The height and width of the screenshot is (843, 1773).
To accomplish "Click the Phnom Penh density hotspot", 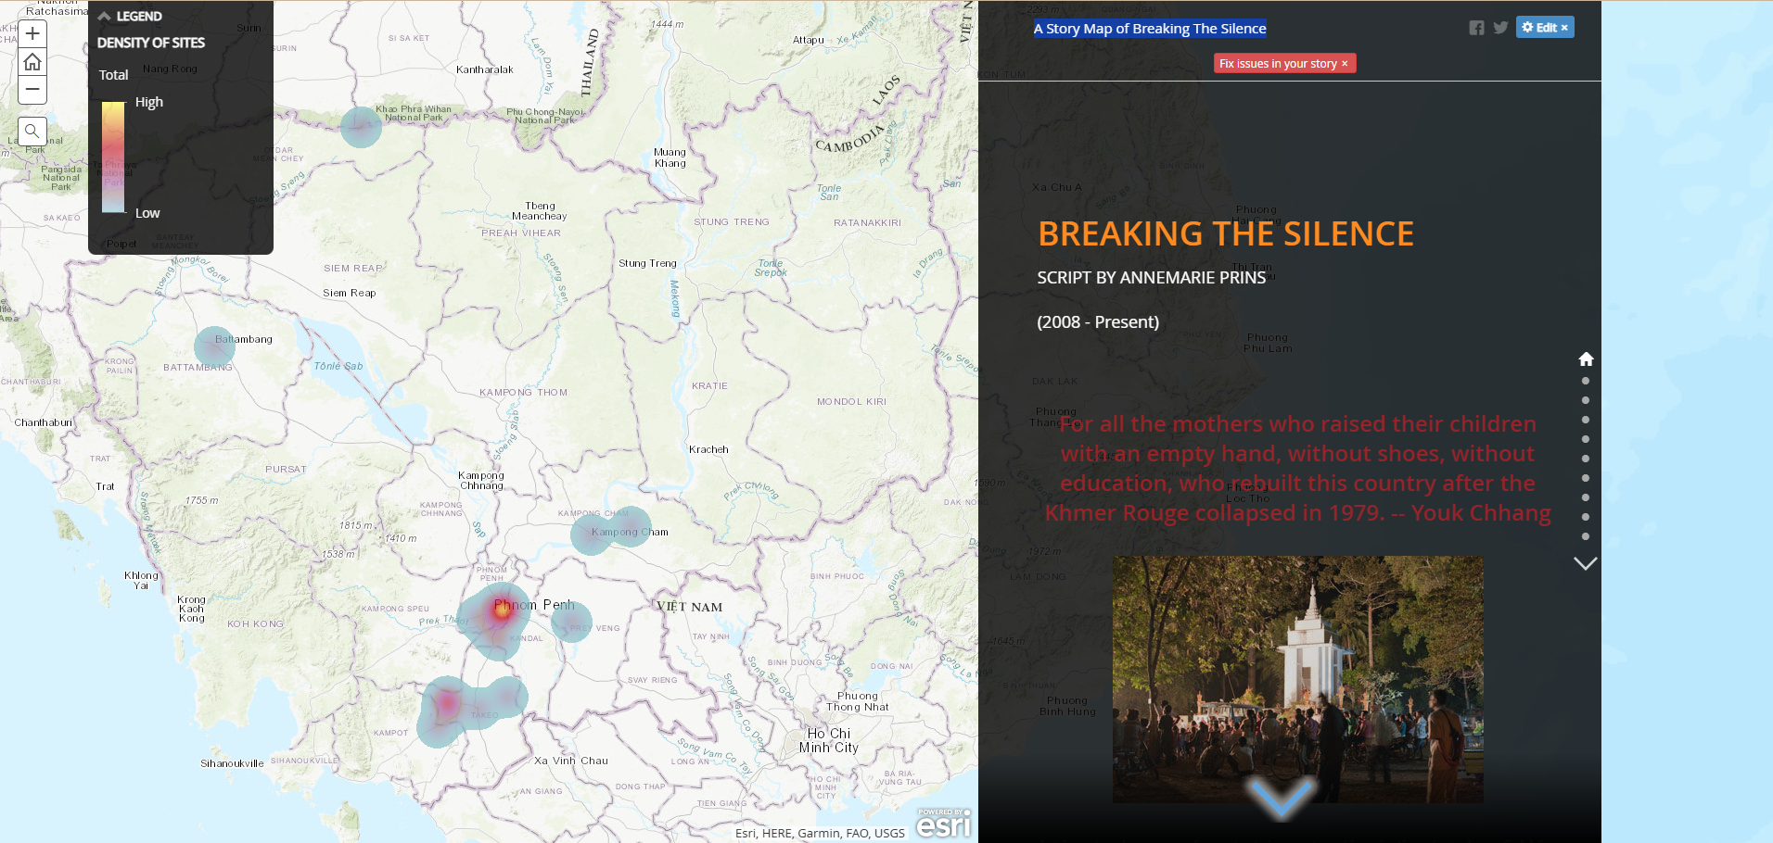I will point(501,610).
